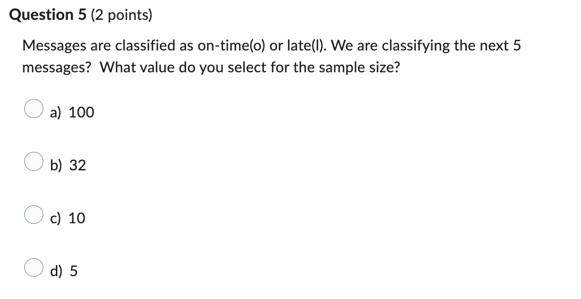
Task: Click the radio button next to 100
Action: tap(34, 110)
